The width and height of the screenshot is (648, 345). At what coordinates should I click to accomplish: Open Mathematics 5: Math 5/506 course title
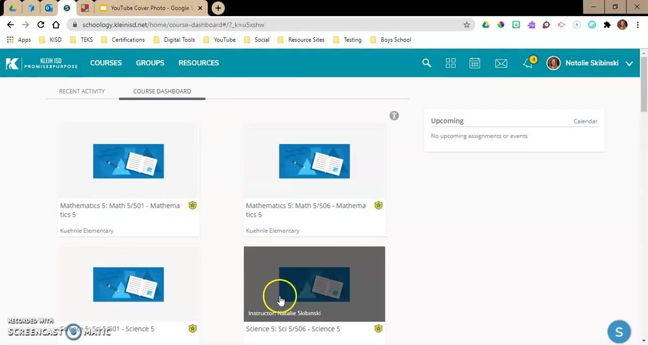click(306, 210)
